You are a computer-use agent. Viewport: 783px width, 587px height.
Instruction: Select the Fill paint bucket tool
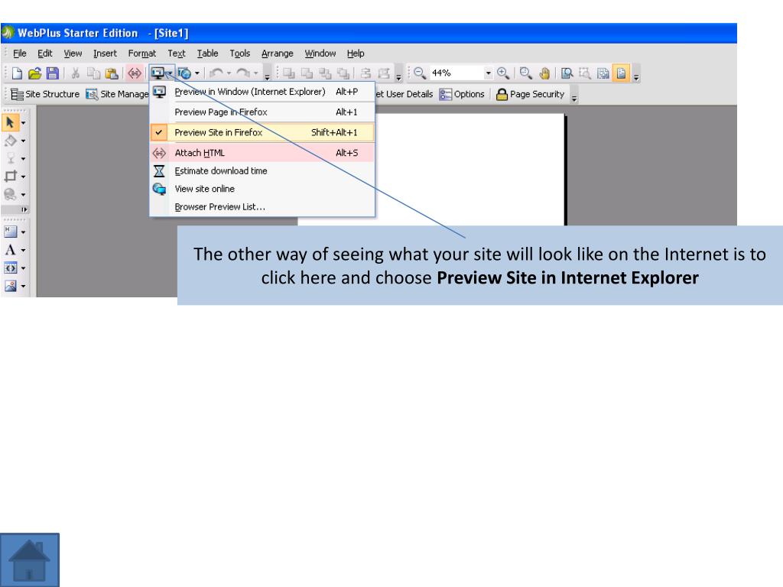pyautogui.click(x=10, y=141)
